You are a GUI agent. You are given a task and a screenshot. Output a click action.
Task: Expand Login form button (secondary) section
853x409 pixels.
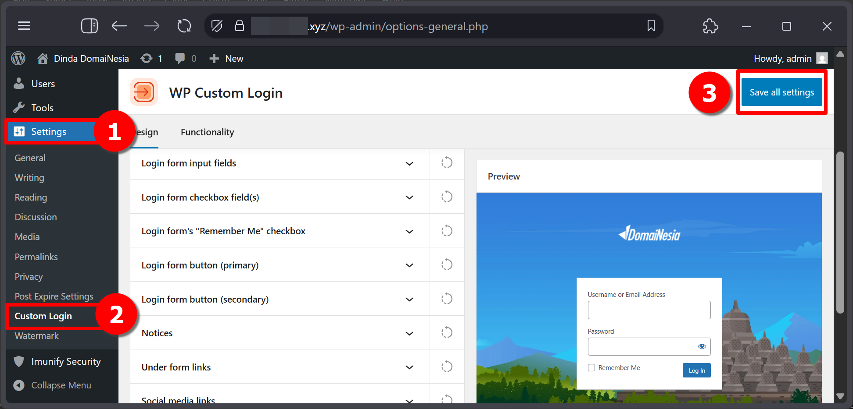click(280, 300)
